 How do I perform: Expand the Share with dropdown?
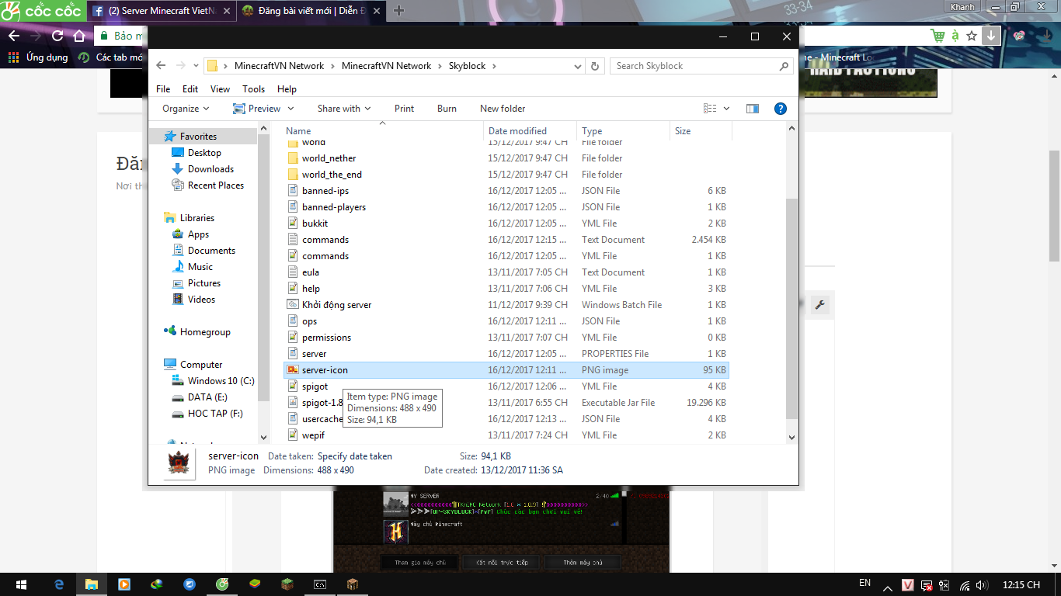(x=343, y=109)
